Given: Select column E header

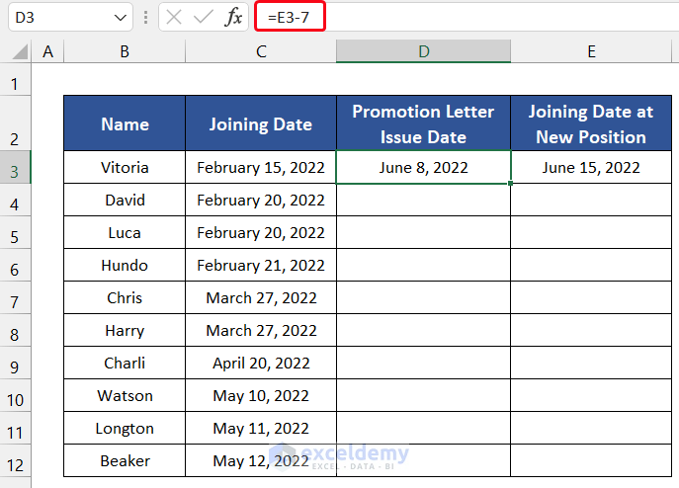Looking at the screenshot, I should point(591,51).
